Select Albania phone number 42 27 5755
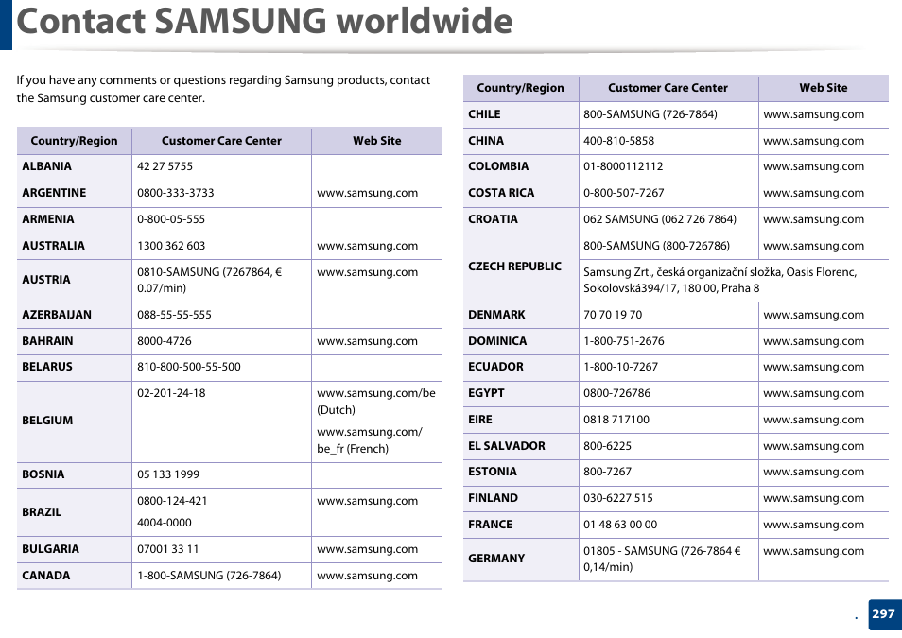 pyautogui.click(x=165, y=166)
